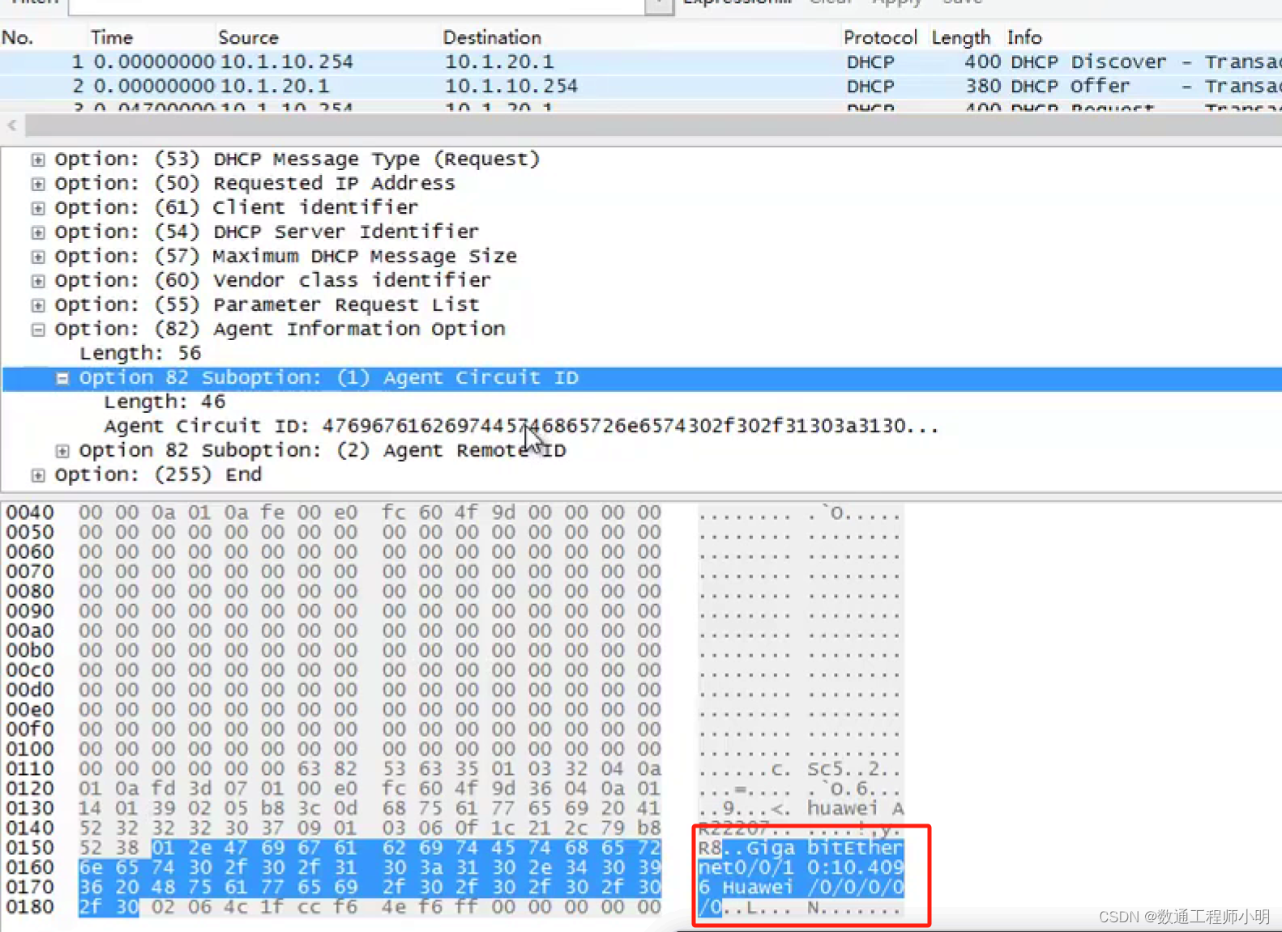Expand Option 61 Client identifier
The height and width of the screenshot is (932, 1282).
[x=38, y=208]
